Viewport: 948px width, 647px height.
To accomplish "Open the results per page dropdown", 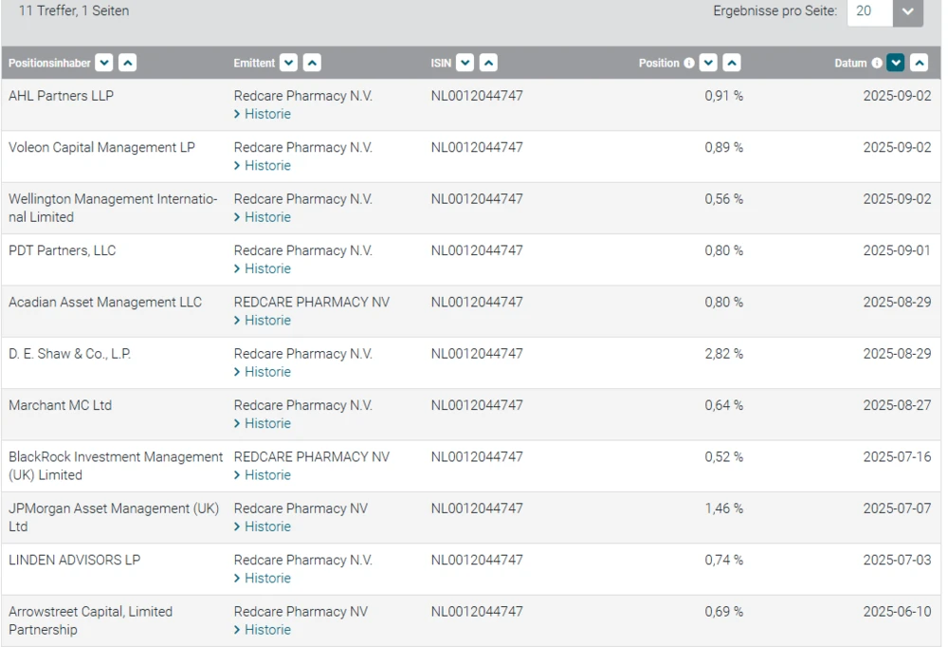I will [907, 11].
